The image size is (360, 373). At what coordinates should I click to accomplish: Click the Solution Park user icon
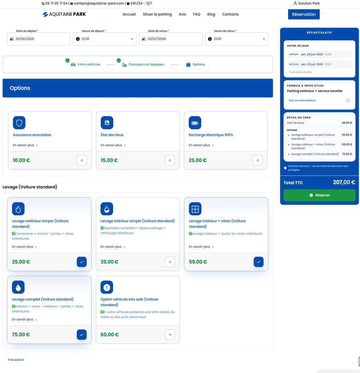[x=295, y=3]
